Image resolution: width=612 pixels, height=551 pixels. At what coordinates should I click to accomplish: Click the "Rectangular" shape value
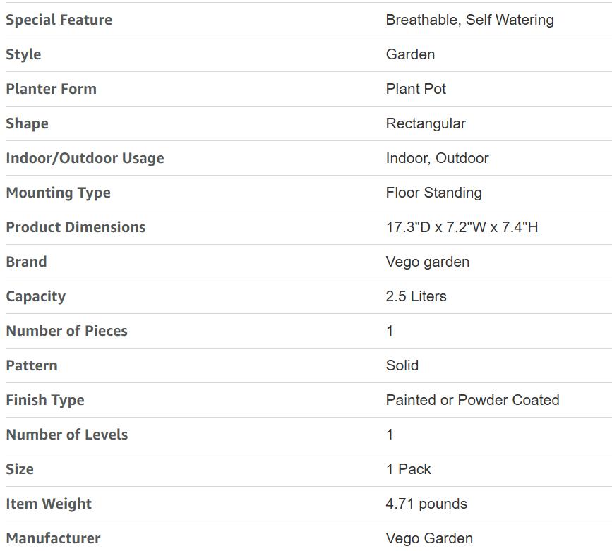(426, 123)
